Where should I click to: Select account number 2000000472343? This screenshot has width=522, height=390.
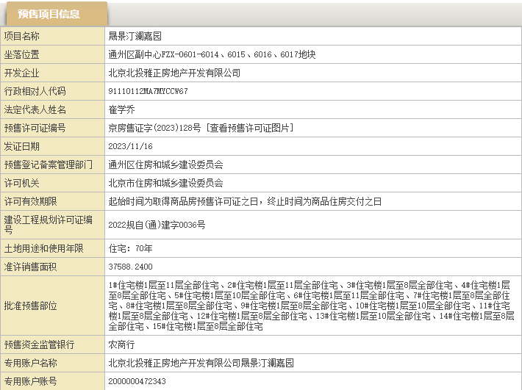pos(137,381)
